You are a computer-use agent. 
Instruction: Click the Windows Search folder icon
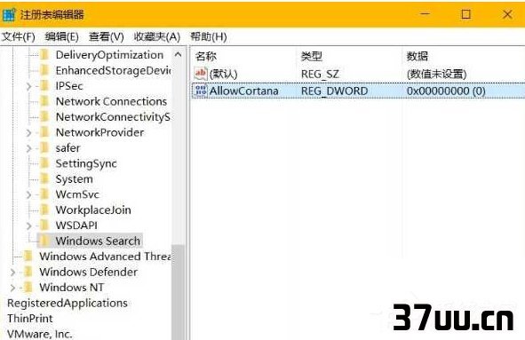pyautogui.click(x=44, y=241)
